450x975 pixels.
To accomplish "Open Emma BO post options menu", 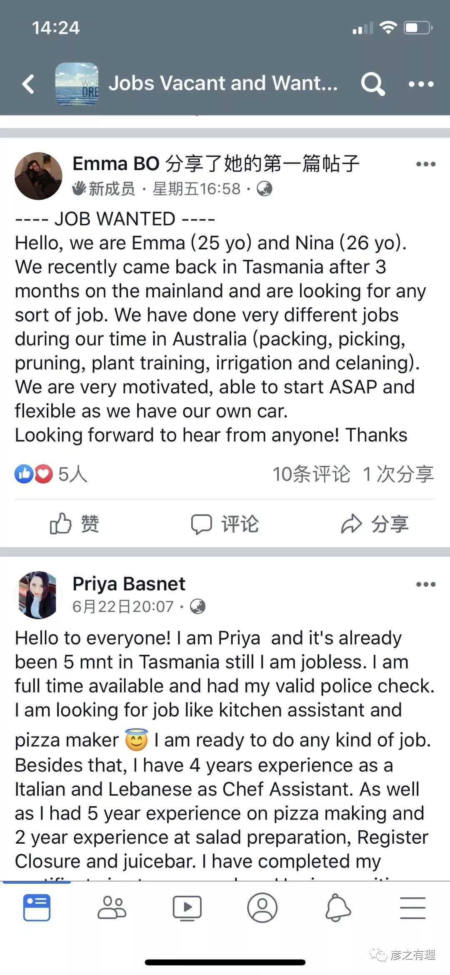I will [425, 164].
